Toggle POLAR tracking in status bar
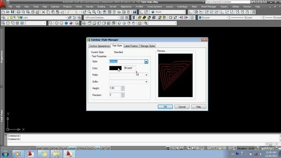281x158 pixels. click(63, 148)
